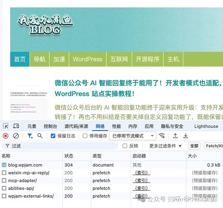
Task: Open network conditions wifi settings icon
Action: click(x=162, y=136)
